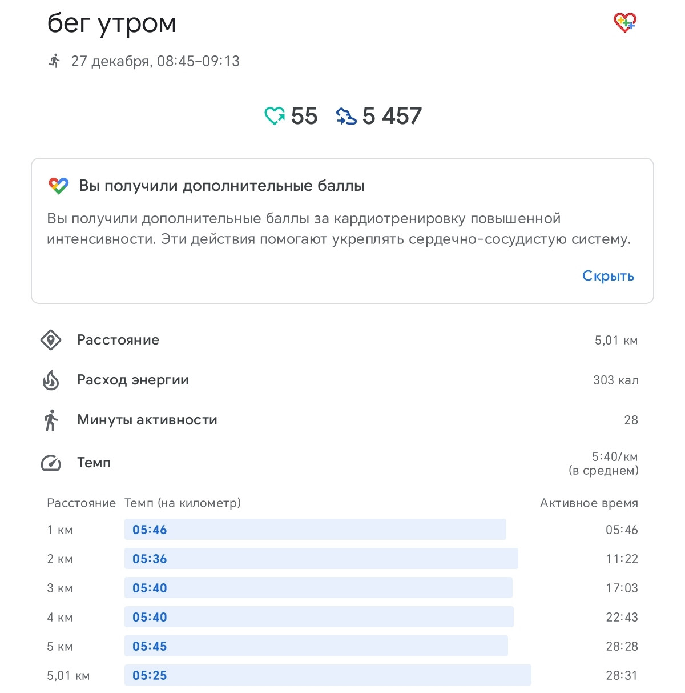Tap the steps shoe icon
The width and height of the screenshot is (685, 693).
[346, 116]
